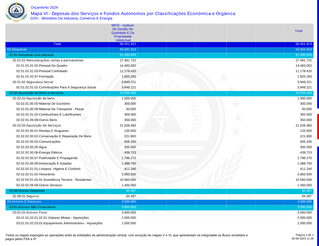
Task: Select the 'Pessoal Do Quadro' line item
Action: (42, 66)
